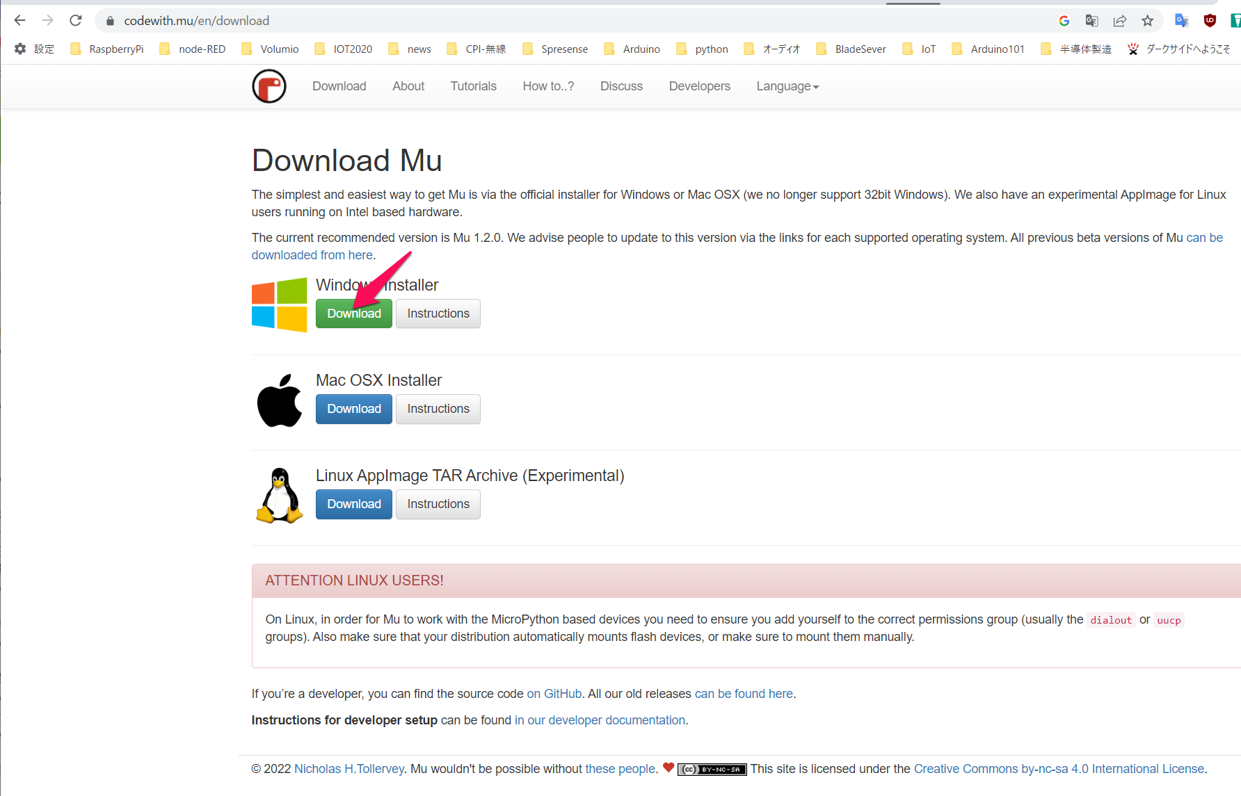The width and height of the screenshot is (1241, 796).
Task: Go back with the browser back arrow
Action: click(x=19, y=21)
